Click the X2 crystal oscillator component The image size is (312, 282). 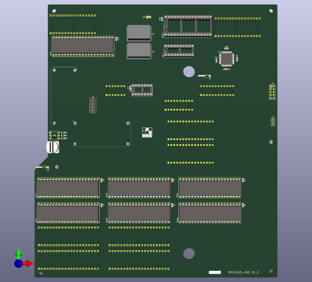(x=139, y=51)
